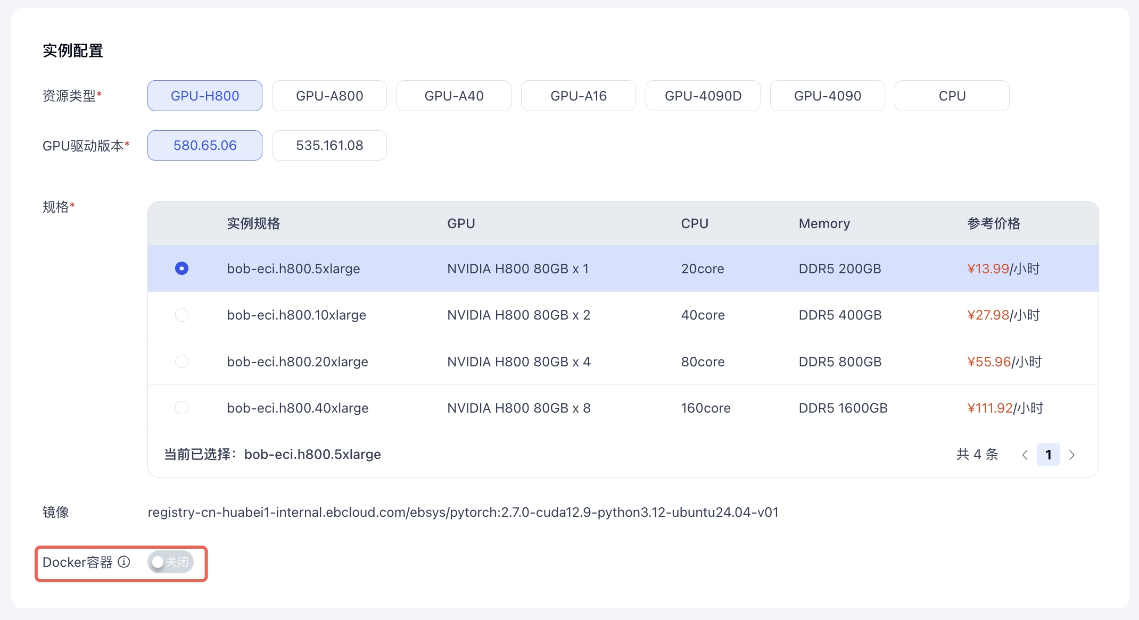Switch to GPU-A16 resource type
This screenshot has width=1139, height=620.
click(x=579, y=96)
